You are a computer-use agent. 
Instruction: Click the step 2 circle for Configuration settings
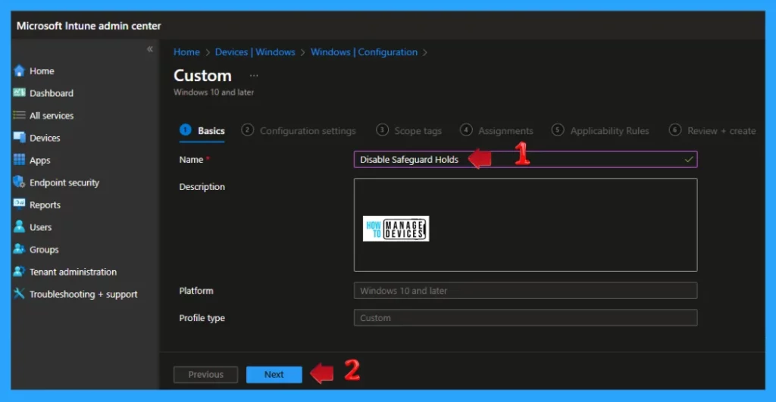tap(247, 129)
